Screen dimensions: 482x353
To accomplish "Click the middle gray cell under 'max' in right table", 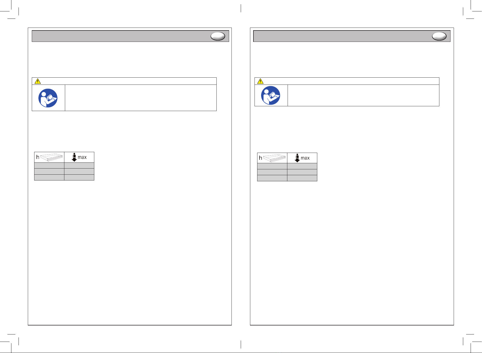I will 302,172.
